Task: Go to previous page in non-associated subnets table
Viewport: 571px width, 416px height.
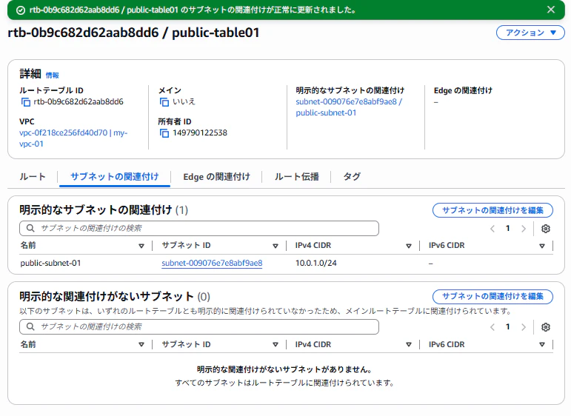Action: click(x=492, y=327)
